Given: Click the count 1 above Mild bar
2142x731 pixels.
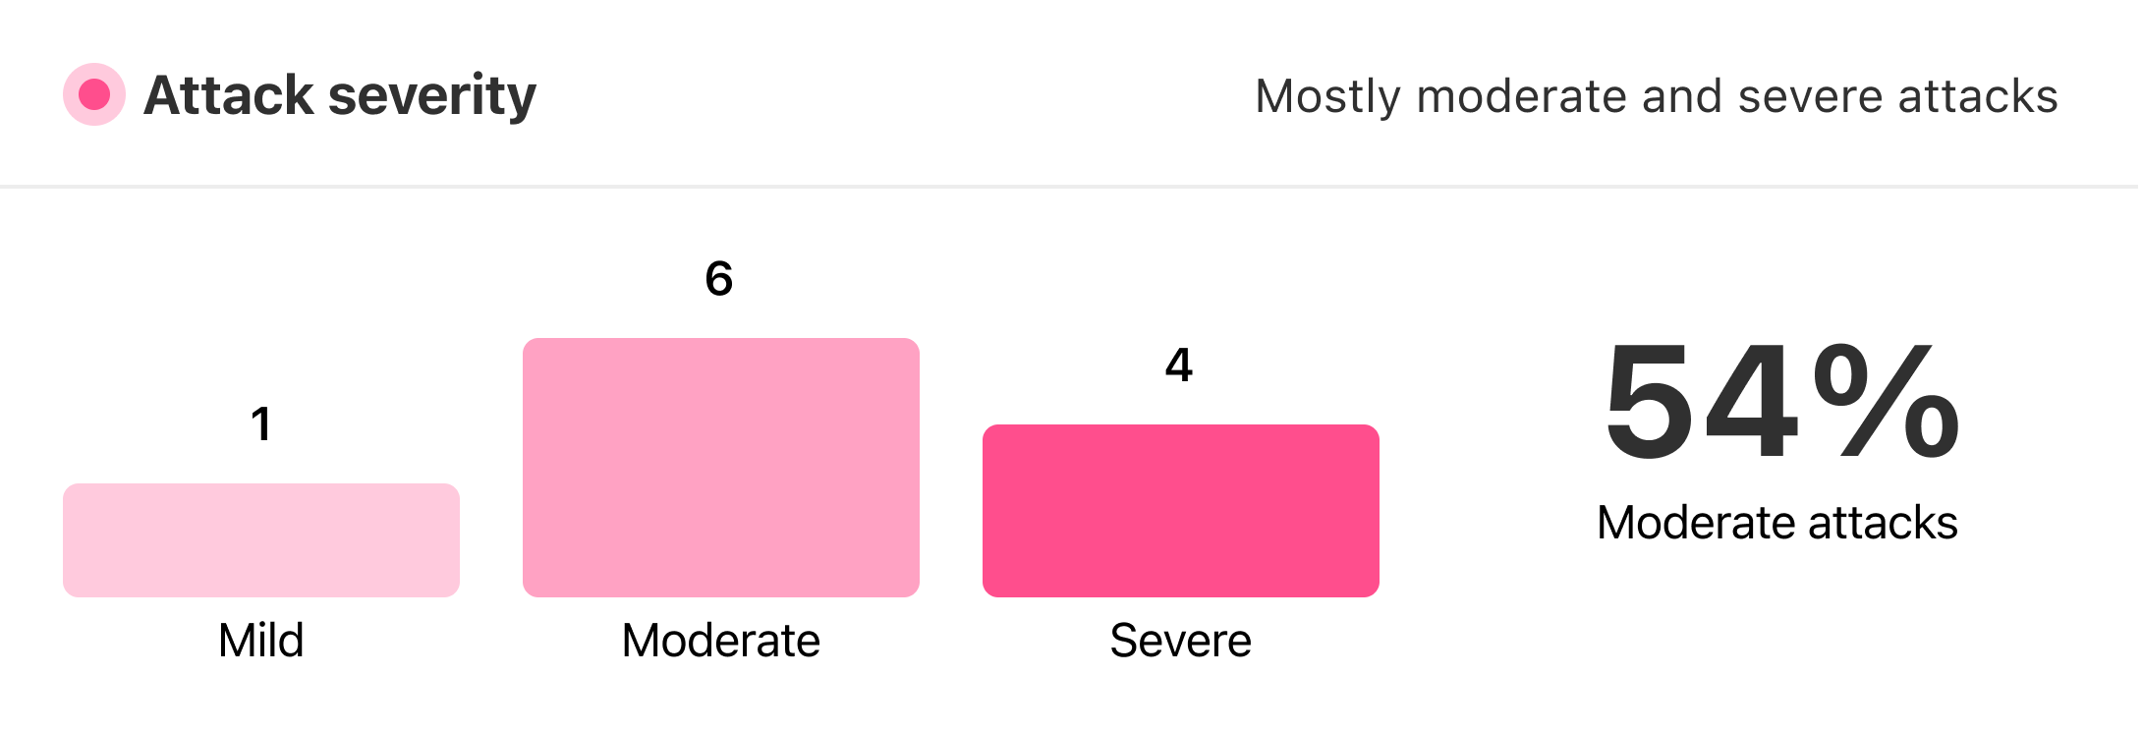Looking at the screenshot, I should tap(261, 424).
